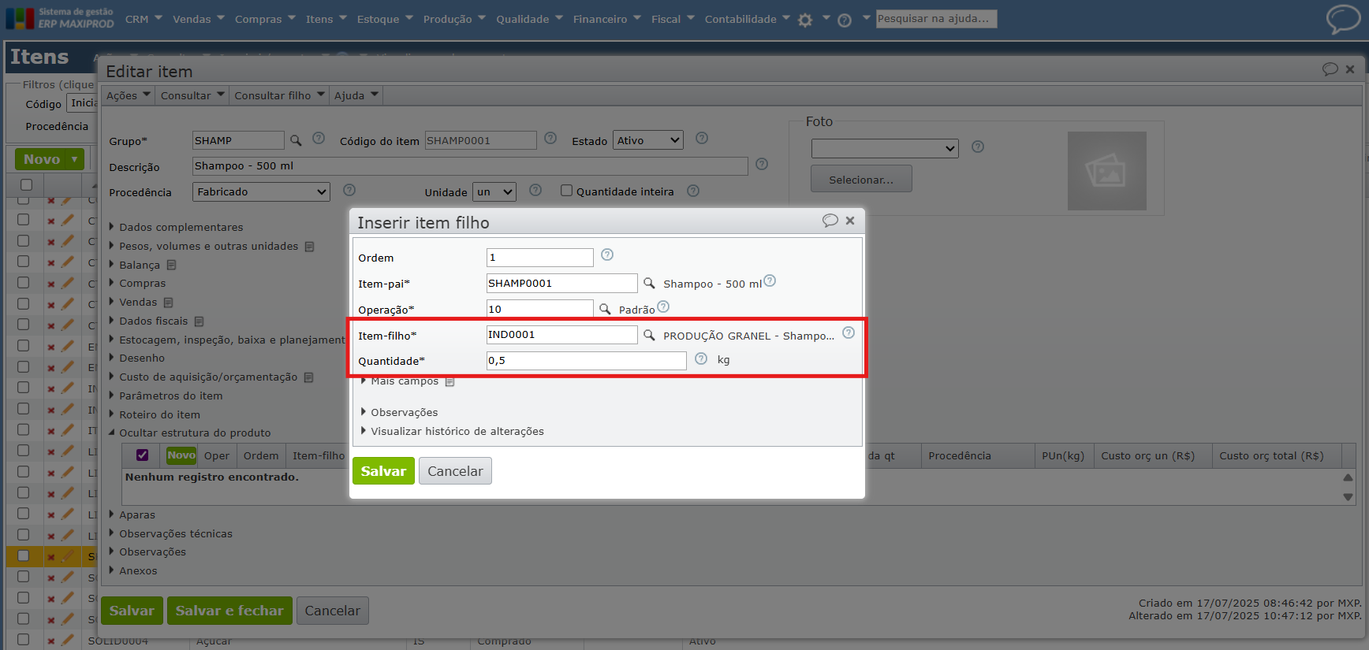Click the note icon next to Mais campos

pos(449,381)
